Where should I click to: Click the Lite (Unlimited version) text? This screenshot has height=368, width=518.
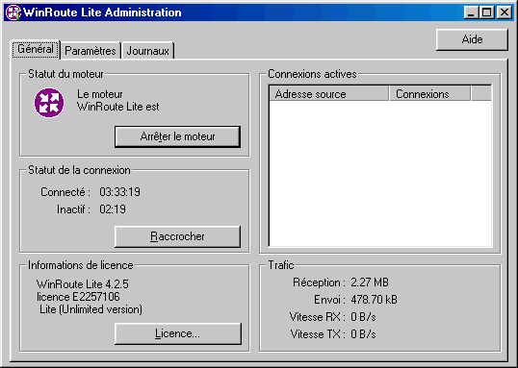click(91, 309)
